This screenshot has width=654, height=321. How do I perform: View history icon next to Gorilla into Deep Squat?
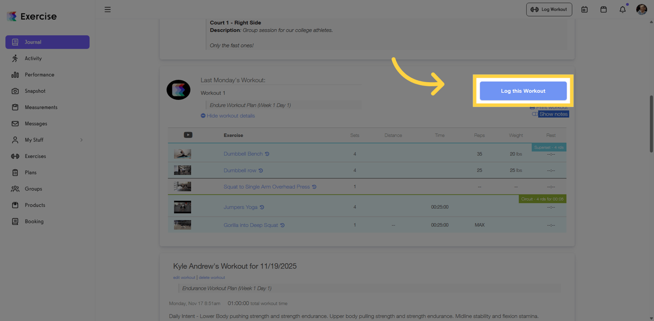coord(282,225)
